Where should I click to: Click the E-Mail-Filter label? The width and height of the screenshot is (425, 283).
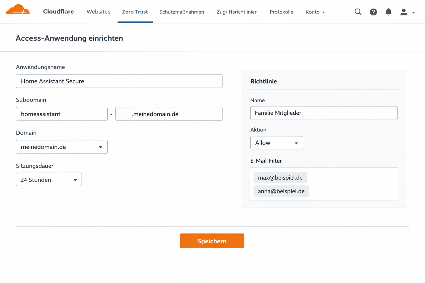[266, 161]
